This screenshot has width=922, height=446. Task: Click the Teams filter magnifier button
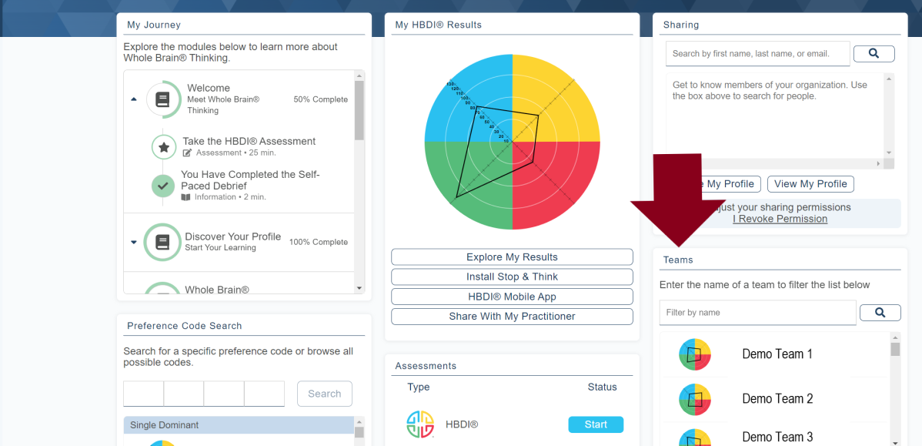[x=880, y=313]
